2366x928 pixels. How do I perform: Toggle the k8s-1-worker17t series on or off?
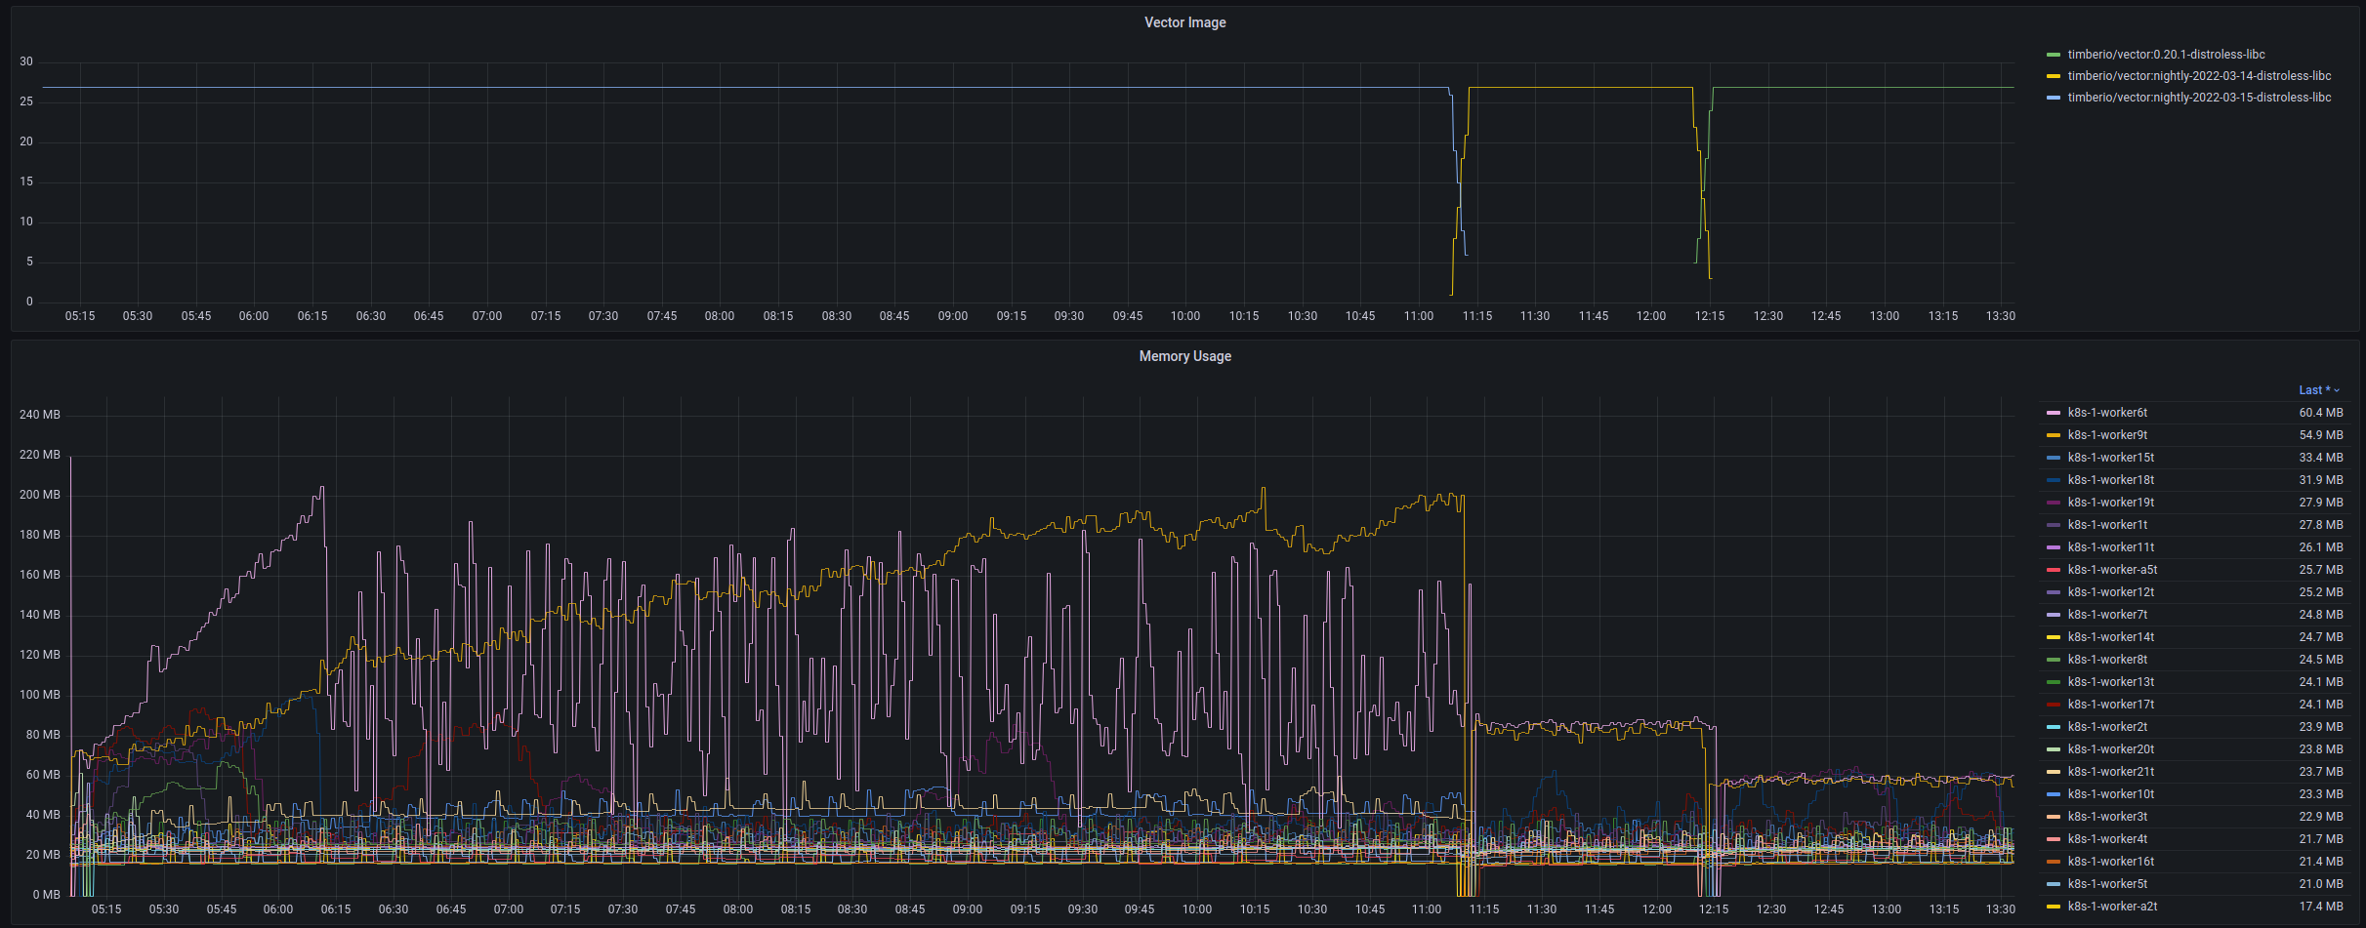tap(2109, 704)
